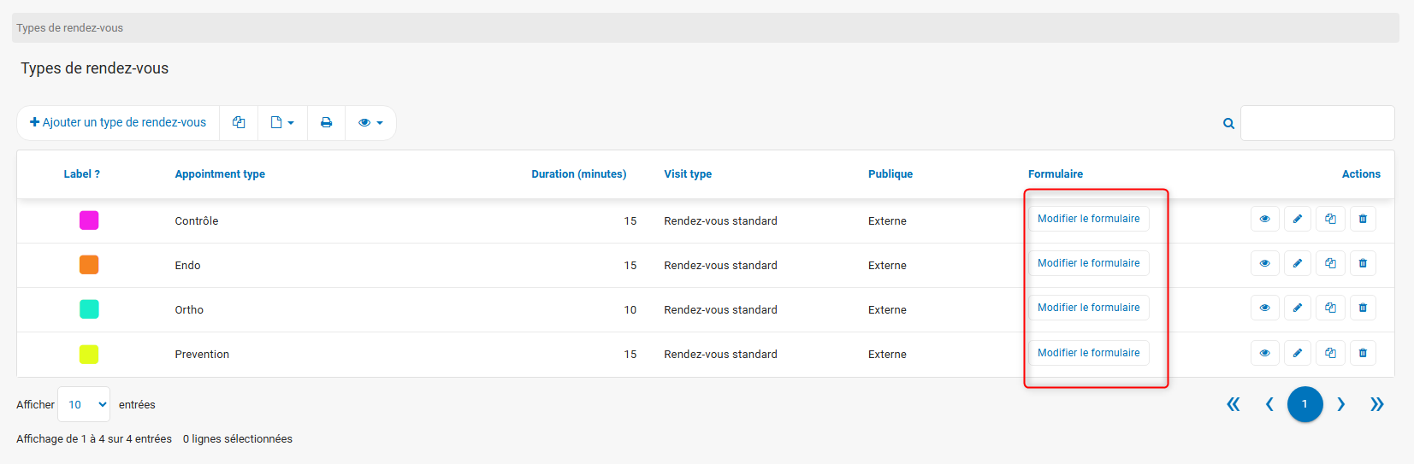Sort by the Appointment type column header
This screenshot has height=464, width=1414.
pos(220,174)
